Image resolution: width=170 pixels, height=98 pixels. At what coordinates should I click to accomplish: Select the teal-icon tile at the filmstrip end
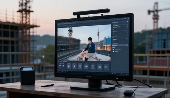click(x=106, y=67)
